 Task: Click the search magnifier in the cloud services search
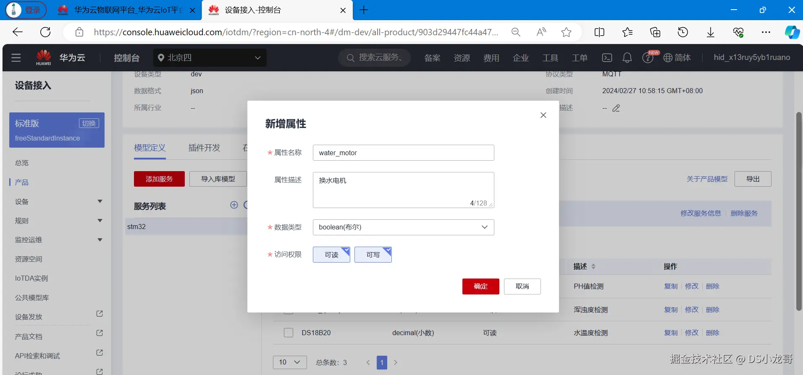click(350, 58)
